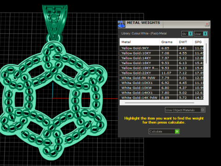Close the Metal Weights dialog

pyautogui.click(x=207, y=24)
